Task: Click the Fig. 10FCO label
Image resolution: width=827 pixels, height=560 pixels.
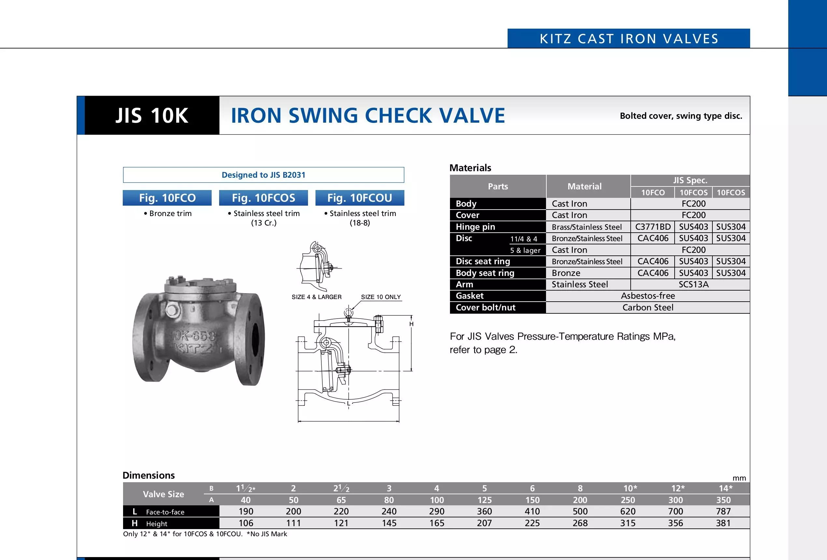Action: tap(167, 198)
